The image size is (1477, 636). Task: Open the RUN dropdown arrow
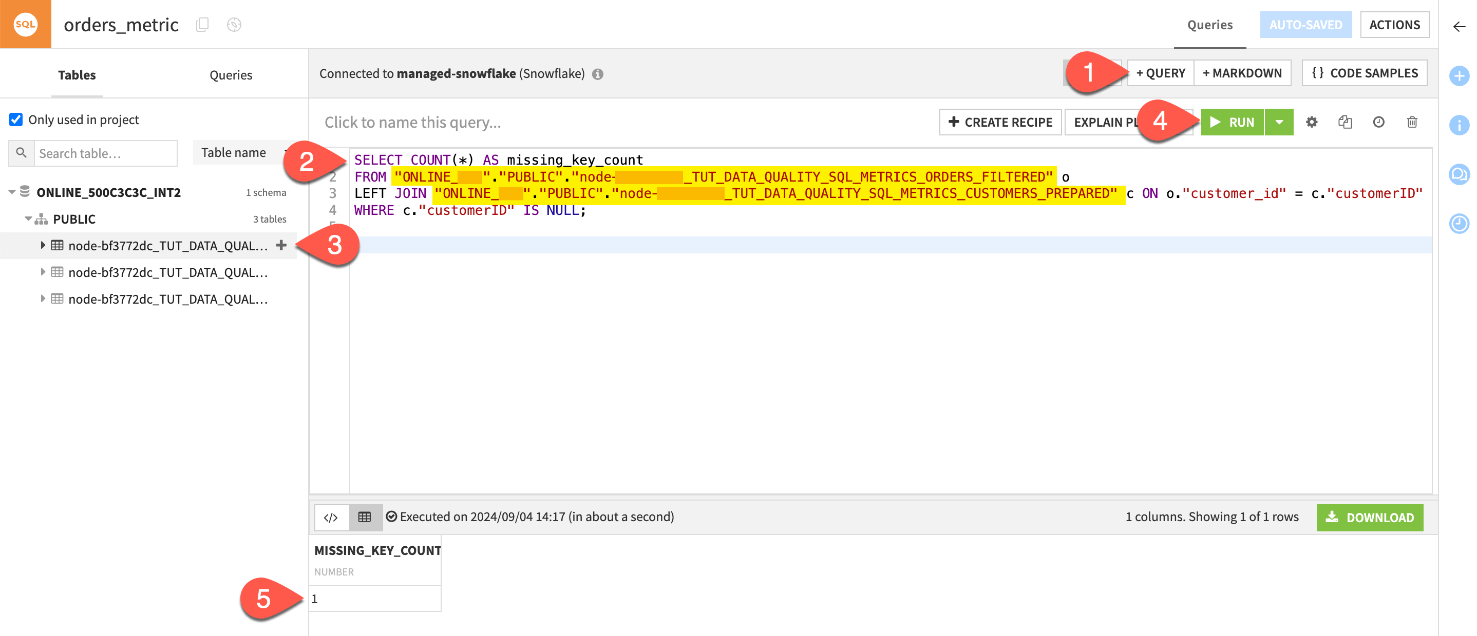pyautogui.click(x=1279, y=122)
